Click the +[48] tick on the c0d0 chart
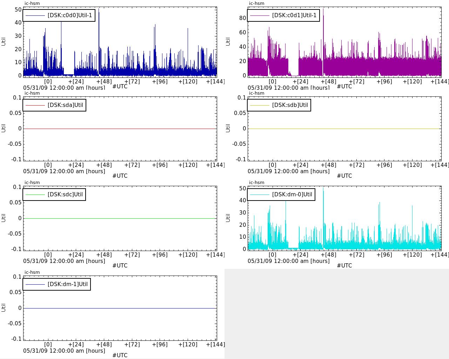Screen dimensions: 449x359 pos(104,81)
